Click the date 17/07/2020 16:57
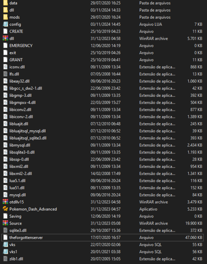This screenshot has width=207, height=264. point(105,238)
